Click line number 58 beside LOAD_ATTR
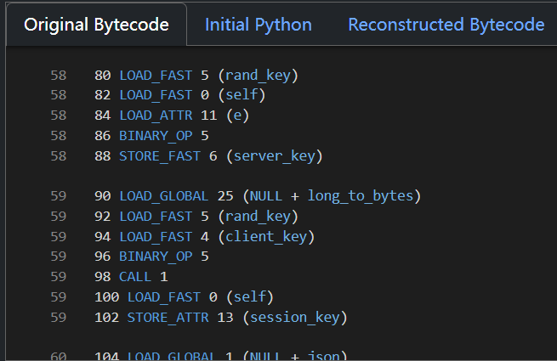 [x=58, y=116]
